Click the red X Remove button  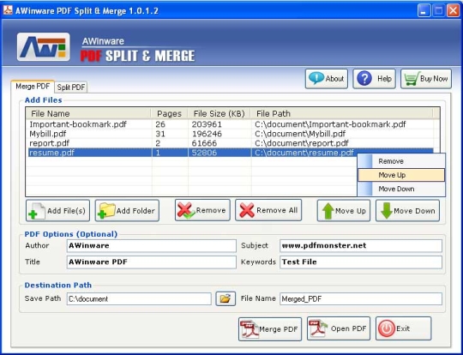(202, 210)
